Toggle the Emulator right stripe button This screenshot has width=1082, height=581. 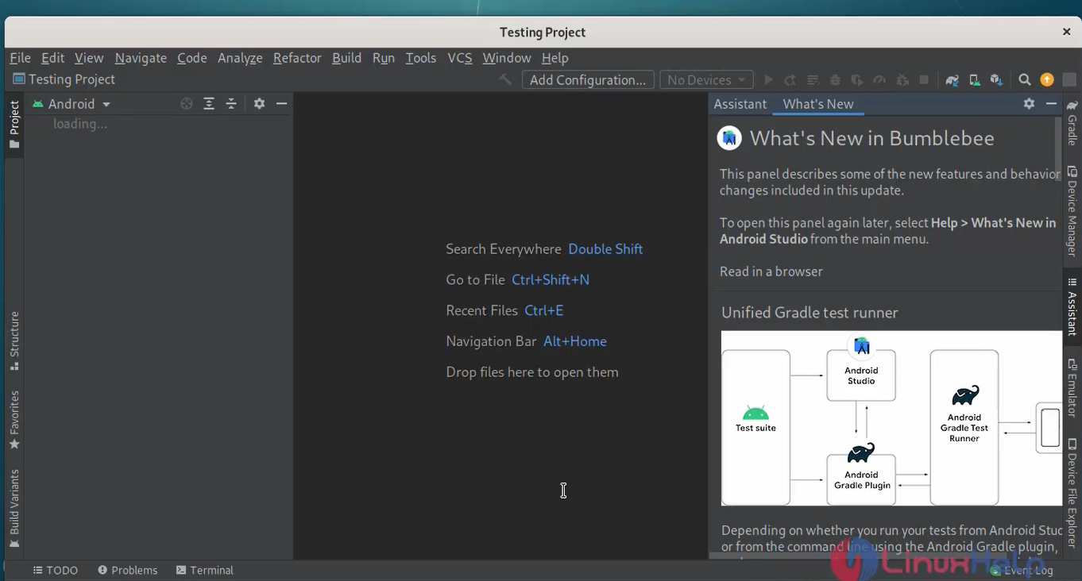point(1072,388)
